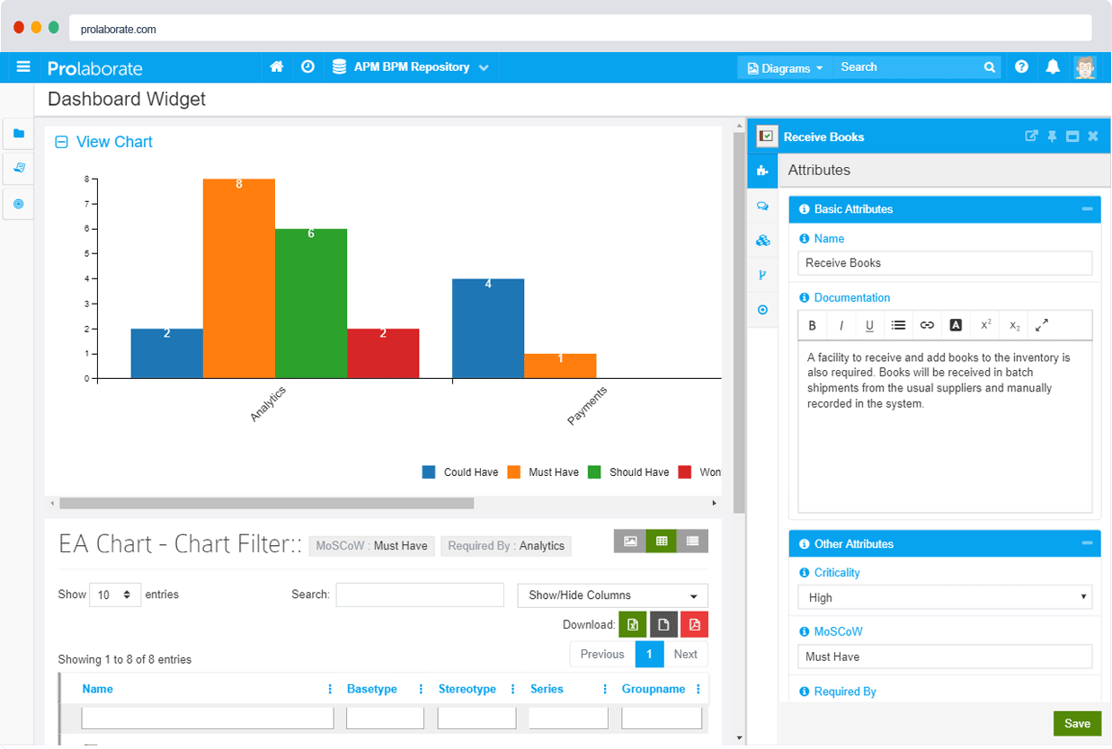The image size is (1112, 749).
Task: Select the comments icon in the Receive Books sidebar
Action: tap(762, 206)
